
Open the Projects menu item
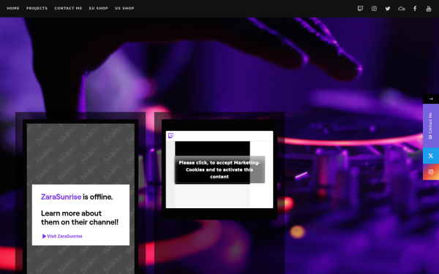point(37,8)
